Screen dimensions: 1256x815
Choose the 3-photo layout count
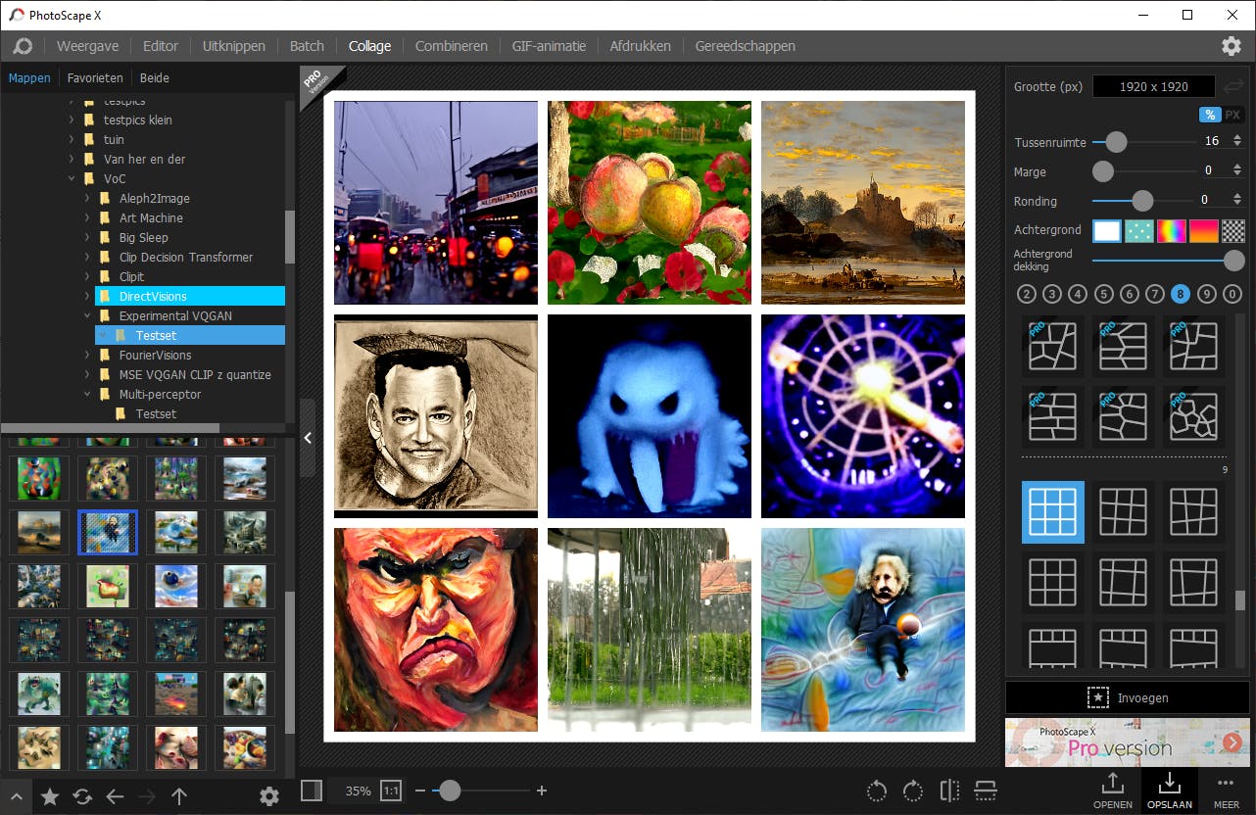1052,294
